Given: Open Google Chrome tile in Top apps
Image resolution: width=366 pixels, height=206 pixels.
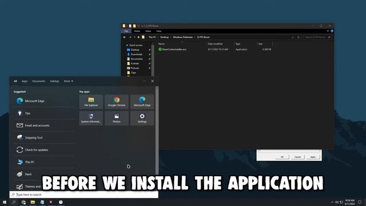Looking at the screenshot, I should (117, 102).
